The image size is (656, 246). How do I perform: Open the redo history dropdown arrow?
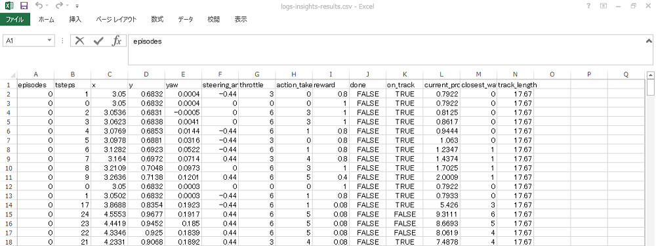click(x=68, y=6)
